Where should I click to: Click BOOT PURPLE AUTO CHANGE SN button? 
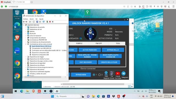click(x=111, y=56)
